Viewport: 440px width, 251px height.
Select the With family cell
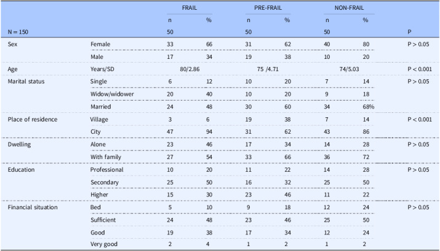click(x=109, y=156)
